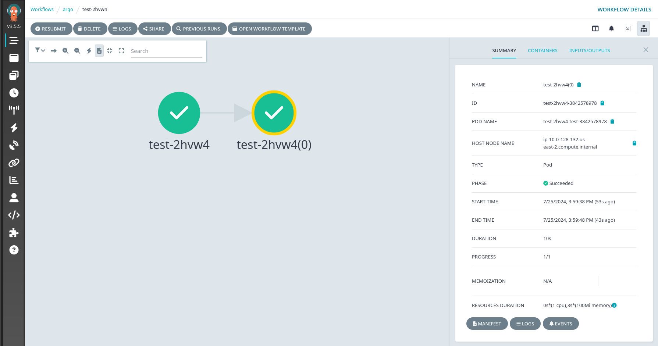Open the argo namespace breadcrumb link
Screen dimensions: 658x346
tap(68, 9)
